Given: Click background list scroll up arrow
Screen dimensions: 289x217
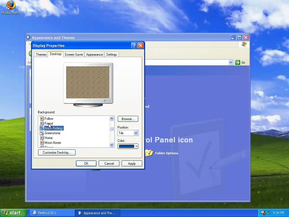Looking at the screenshot, I should point(112,118).
